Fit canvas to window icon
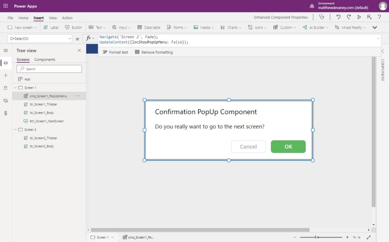 [368, 237]
